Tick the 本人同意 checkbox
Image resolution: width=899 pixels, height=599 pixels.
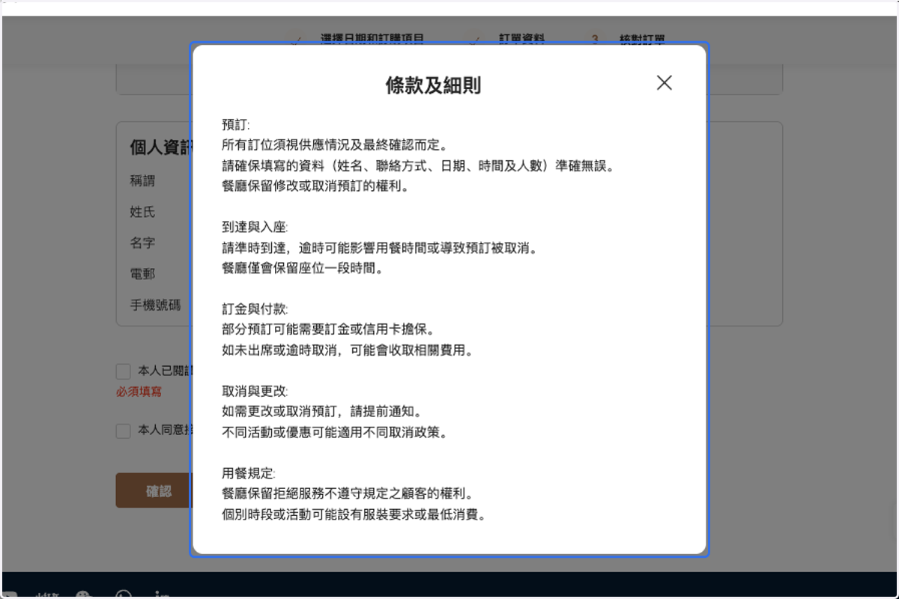point(123,431)
